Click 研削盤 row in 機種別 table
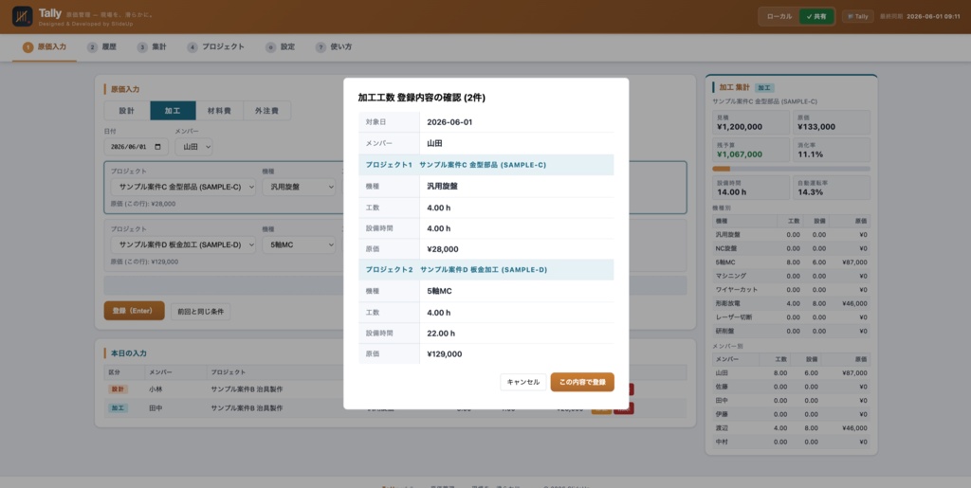The image size is (971, 488). pos(792,331)
